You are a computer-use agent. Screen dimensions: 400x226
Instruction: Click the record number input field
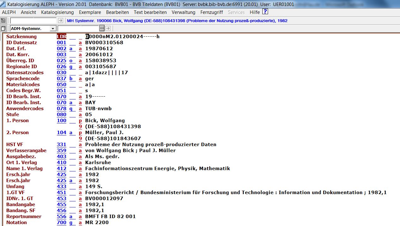33,21
